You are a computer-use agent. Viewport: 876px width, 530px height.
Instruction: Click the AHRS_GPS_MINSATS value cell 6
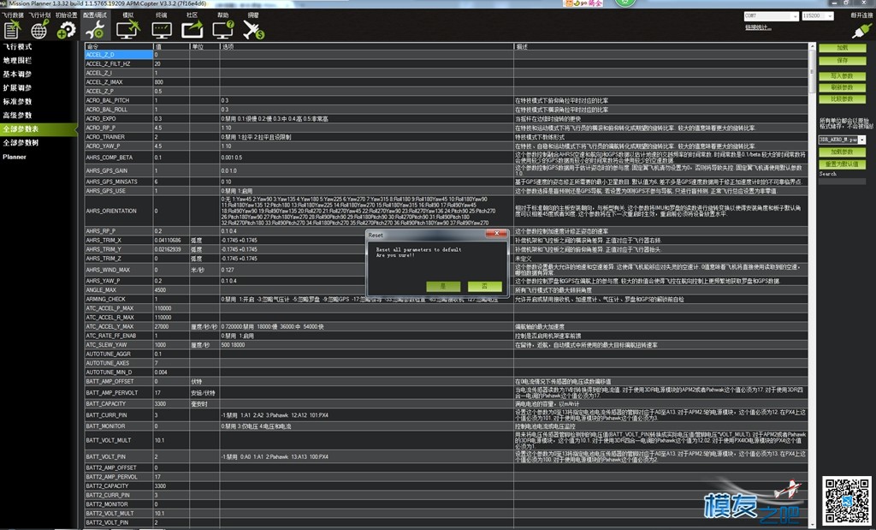[x=171, y=182]
